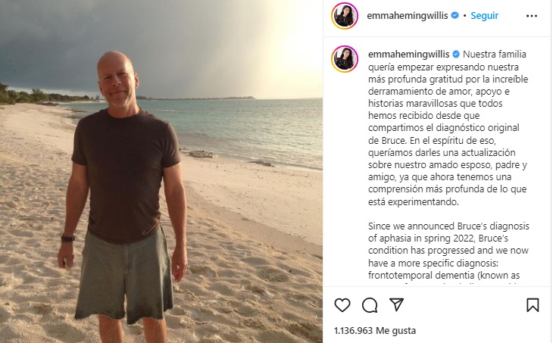Like the post with the heart icon

point(342,305)
